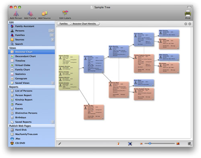This screenshot has width=201, height=158.
Task: Open the Events report
Action: 31,109
